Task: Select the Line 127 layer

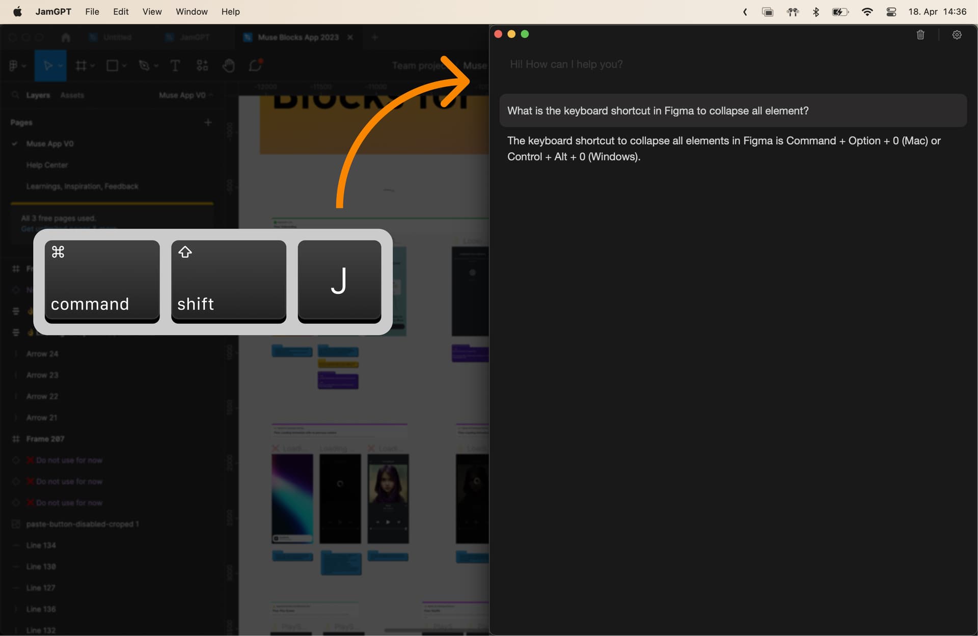Action: [41, 588]
